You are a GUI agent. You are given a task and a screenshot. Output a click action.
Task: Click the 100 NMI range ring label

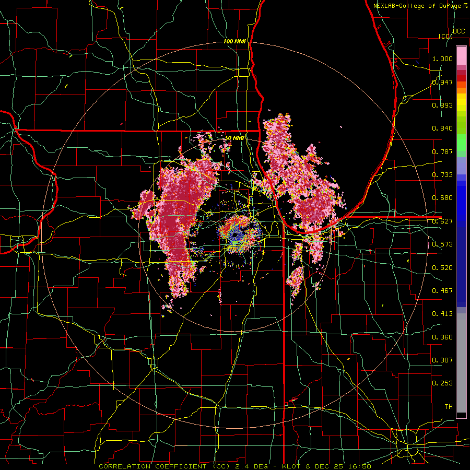(234, 41)
